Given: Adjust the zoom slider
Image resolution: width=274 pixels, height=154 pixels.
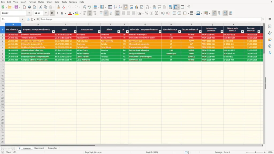Looking at the screenshot, I should click(x=256, y=152).
